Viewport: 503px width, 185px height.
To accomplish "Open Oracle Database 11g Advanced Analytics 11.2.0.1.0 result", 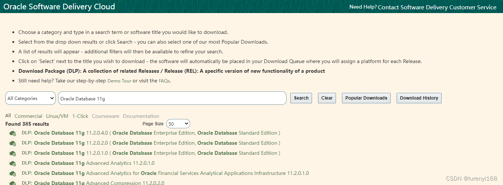I will click(x=88, y=163).
